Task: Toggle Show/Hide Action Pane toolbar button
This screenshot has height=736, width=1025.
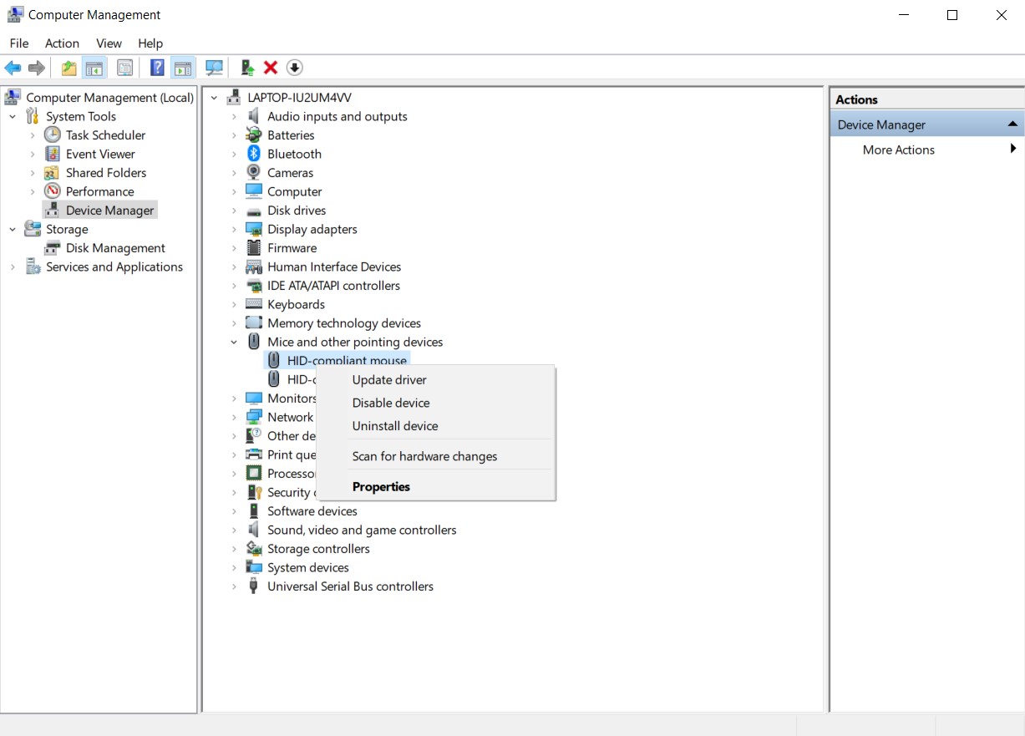Action: [183, 68]
